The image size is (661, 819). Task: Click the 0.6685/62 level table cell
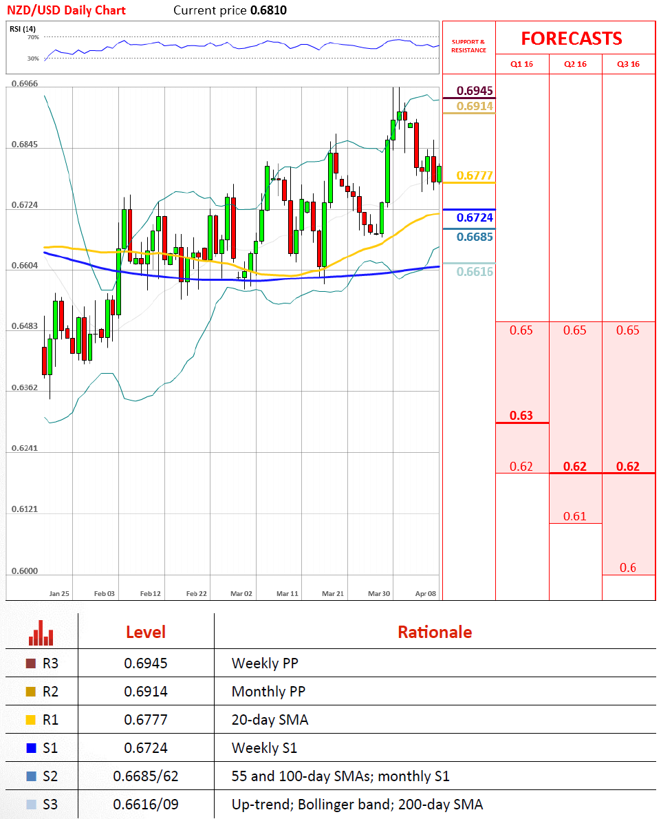(146, 776)
